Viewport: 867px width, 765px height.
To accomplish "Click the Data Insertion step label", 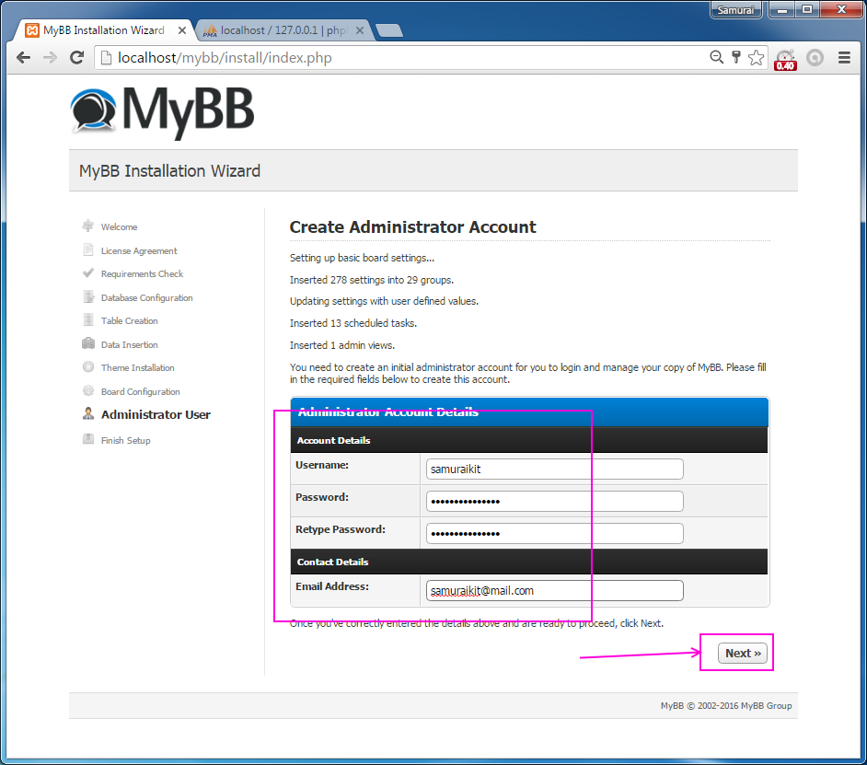I will [x=130, y=344].
